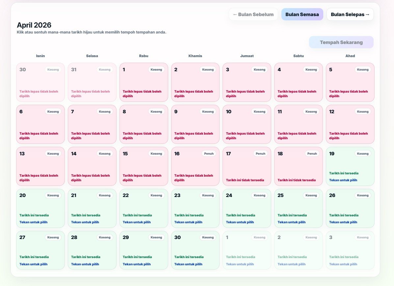This screenshot has width=394, height=286.
Task: Select April 19 available date
Action: point(350,166)
